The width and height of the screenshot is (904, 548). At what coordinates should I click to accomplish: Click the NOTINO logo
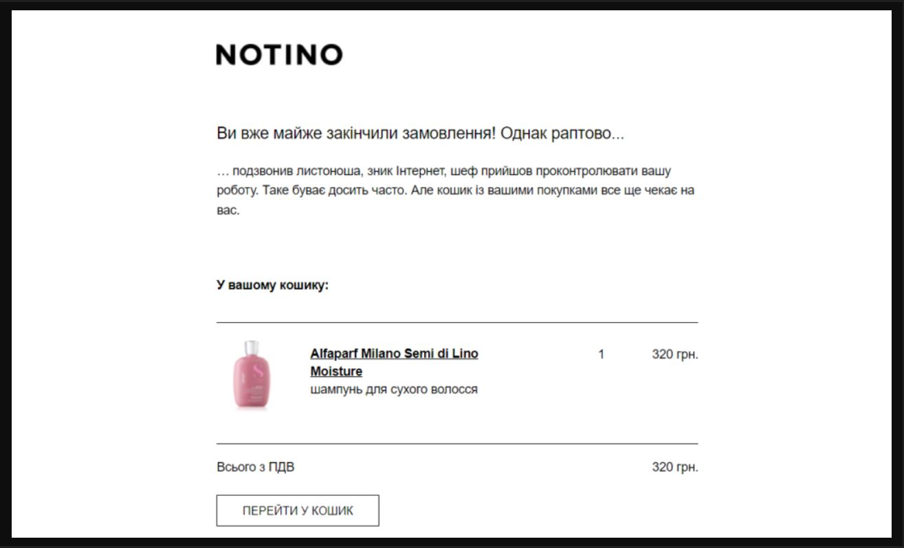279,55
